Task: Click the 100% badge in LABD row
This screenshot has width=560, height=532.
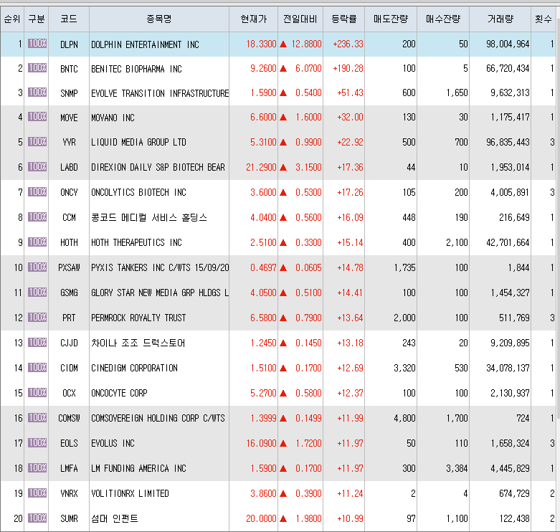Action: (37, 167)
